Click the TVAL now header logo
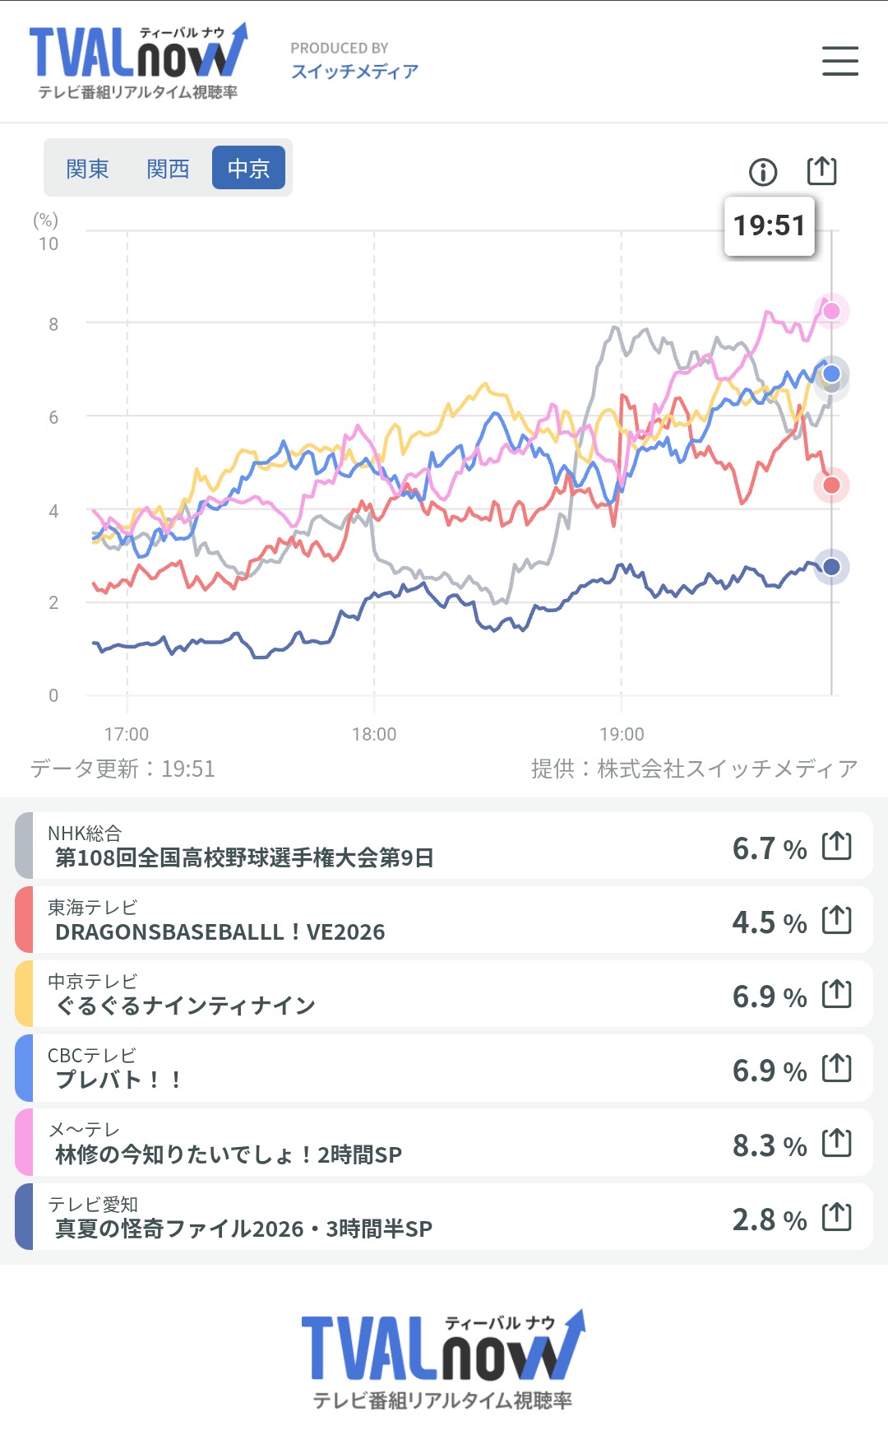 pos(138,62)
